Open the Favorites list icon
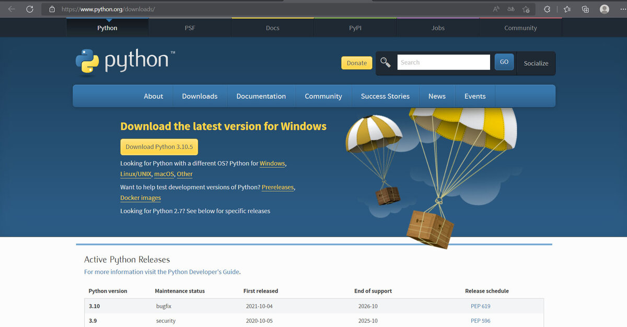Viewport: 627px width, 327px height. click(x=567, y=9)
